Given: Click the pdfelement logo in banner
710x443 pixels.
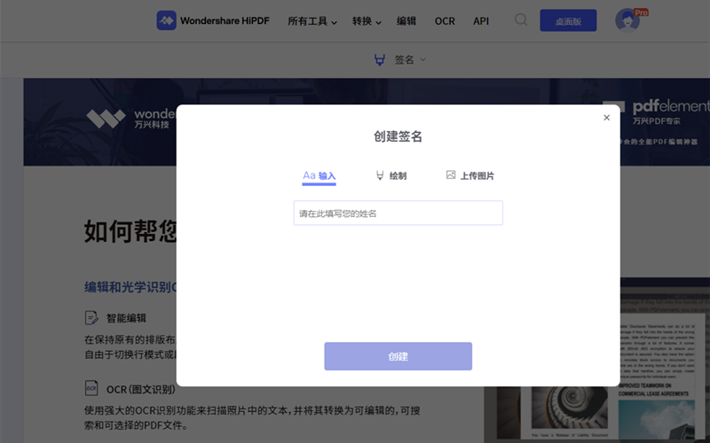Looking at the screenshot, I should [652, 105].
